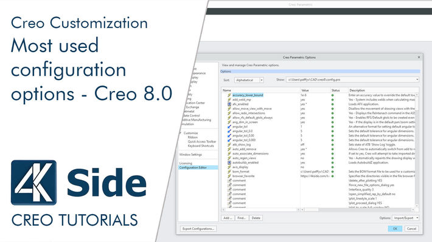
Task: Select Keyboard Shortcuts in sidebar
Action: (x=201, y=146)
